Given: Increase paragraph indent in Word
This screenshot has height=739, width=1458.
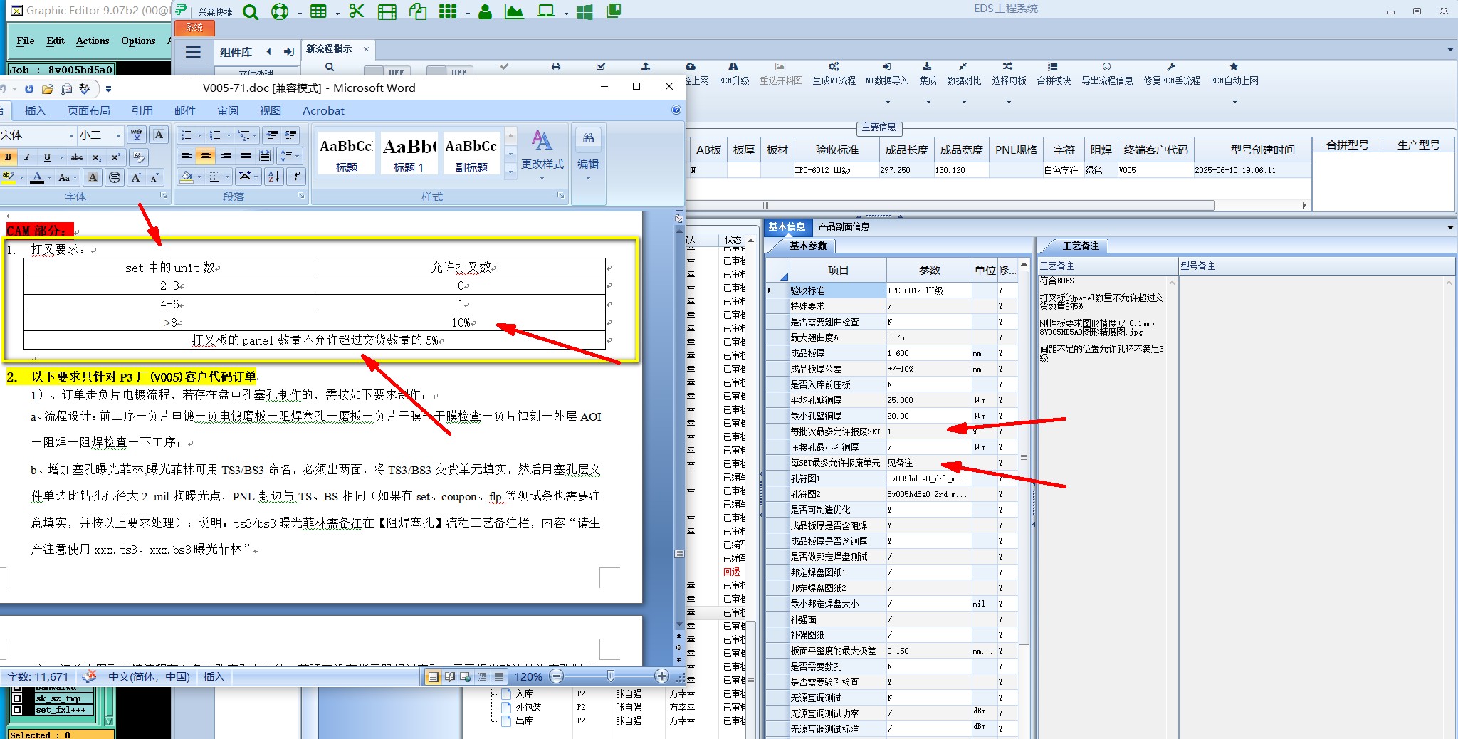Looking at the screenshot, I should [291, 135].
